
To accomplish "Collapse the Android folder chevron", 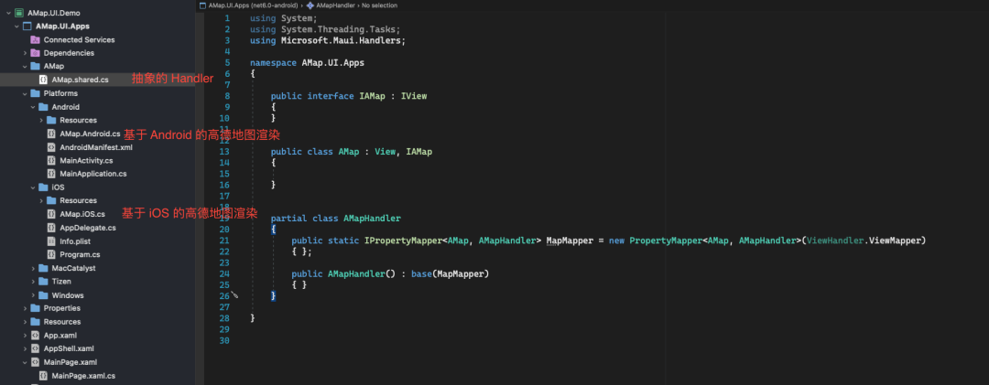I will click(x=34, y=107).
